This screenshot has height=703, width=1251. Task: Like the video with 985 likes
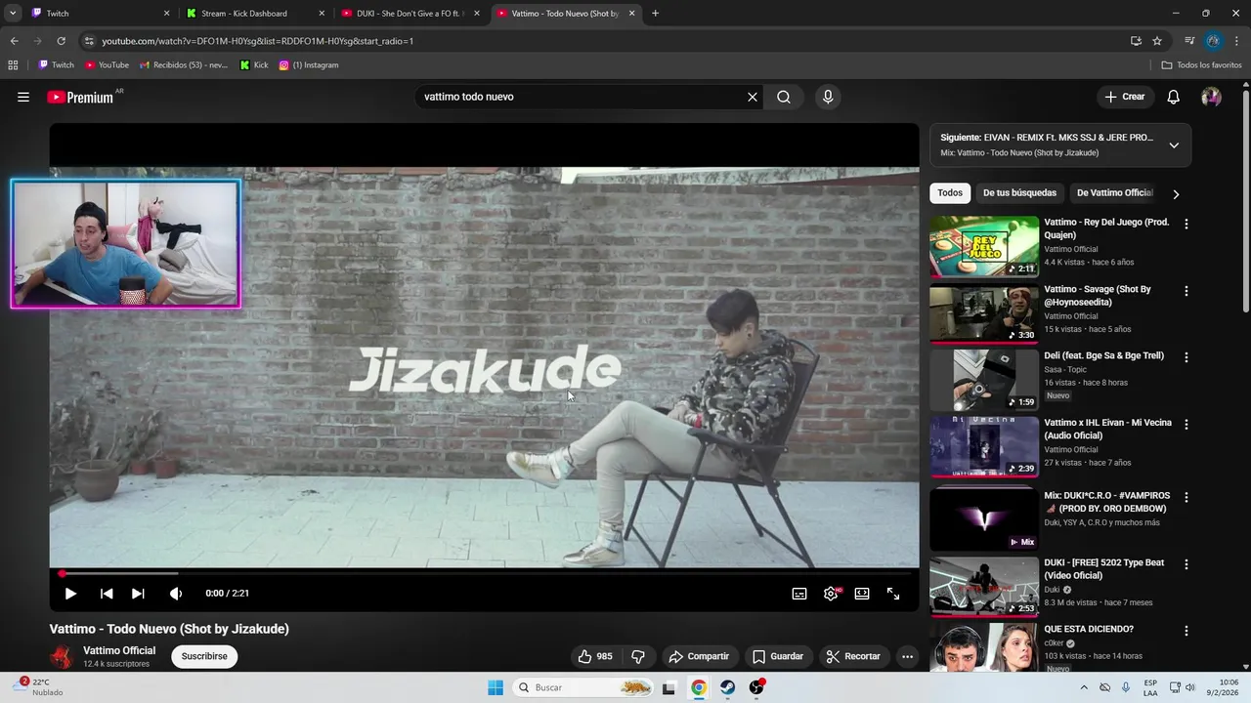[x=594, y=656]
